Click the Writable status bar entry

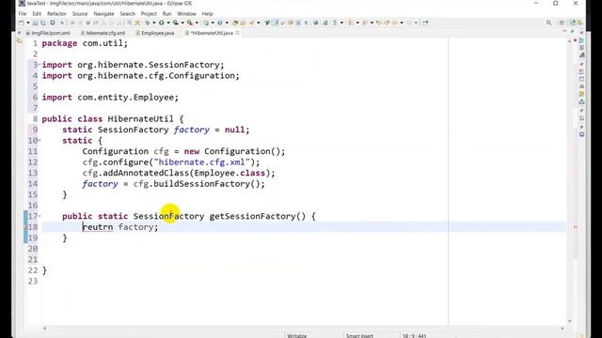[297, 336]
